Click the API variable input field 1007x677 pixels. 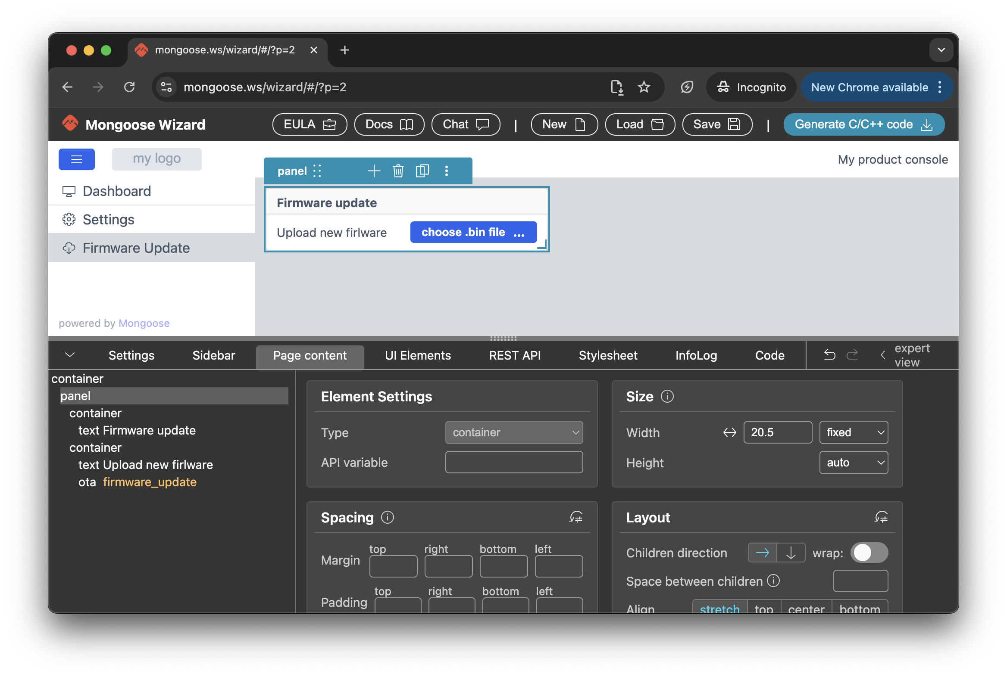click(x=514, y=463)
